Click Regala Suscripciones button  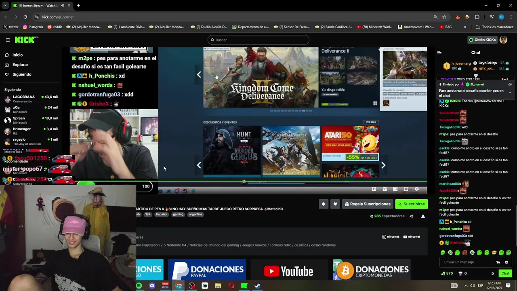(367, 204)
